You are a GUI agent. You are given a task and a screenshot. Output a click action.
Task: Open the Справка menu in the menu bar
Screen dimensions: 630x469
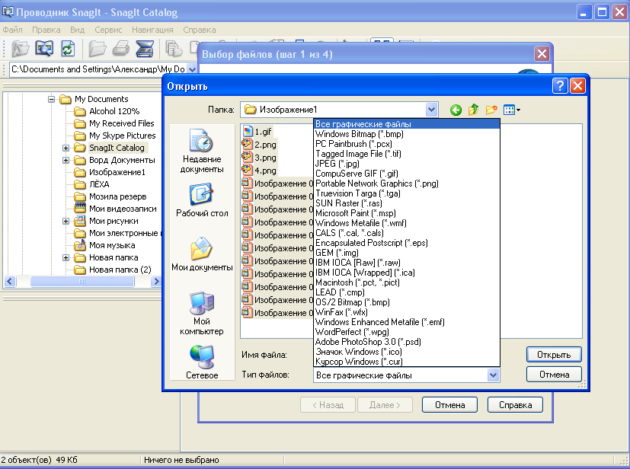(x=200, y=30)
